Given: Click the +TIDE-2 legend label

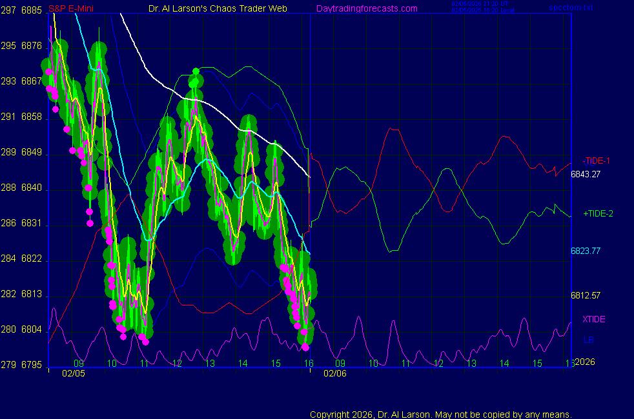Looking at the screenshot, I should click(x=597, y=213).
